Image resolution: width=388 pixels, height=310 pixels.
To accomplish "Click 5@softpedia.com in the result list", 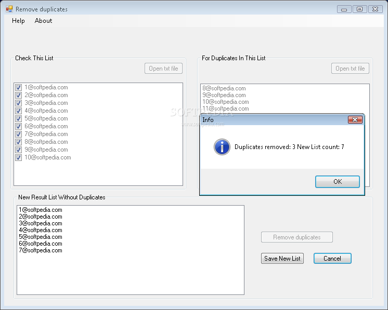I will click(x=41, y=237).
